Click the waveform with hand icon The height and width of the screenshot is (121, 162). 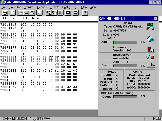click(x=54, y=13)
